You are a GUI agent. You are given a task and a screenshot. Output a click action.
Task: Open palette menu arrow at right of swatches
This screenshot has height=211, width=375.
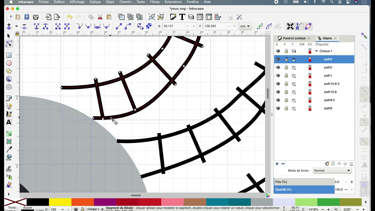point(366,202)
